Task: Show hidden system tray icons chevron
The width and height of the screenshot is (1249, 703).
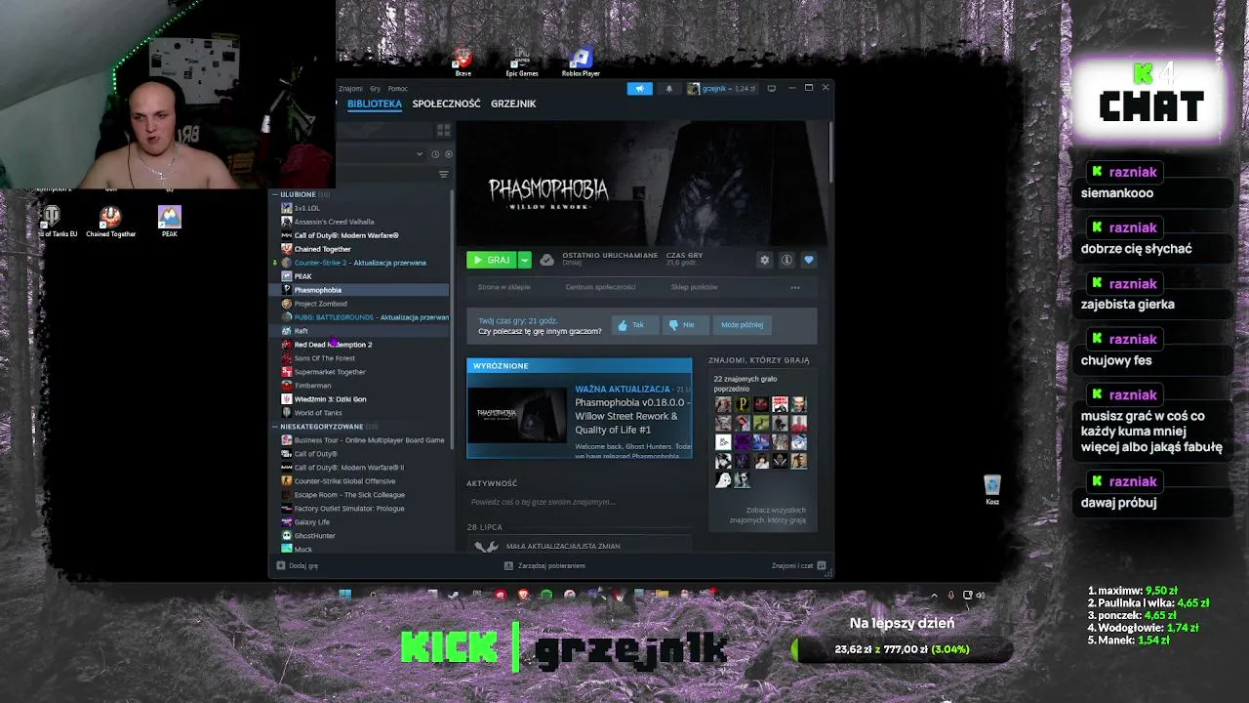Action: pos(934,595)
